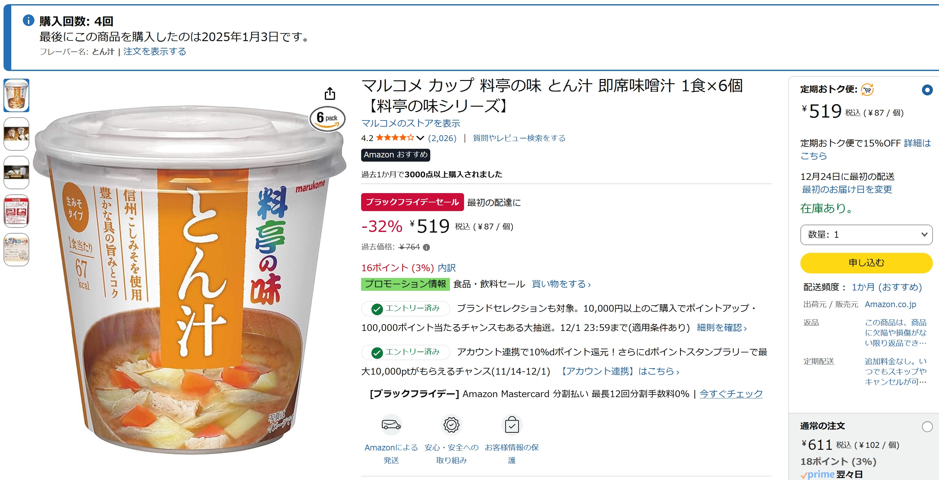
Task: Click 最初のお届け日を変更 link
Action: click(x=846, y=189)
